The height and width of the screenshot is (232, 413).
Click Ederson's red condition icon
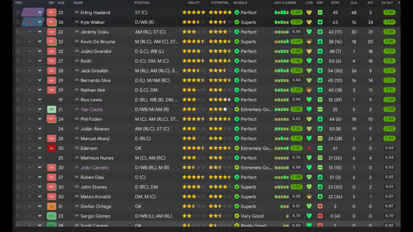[309, 148]
